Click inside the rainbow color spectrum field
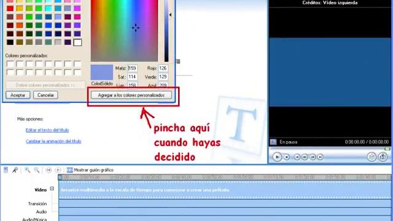 pos(124,31)
